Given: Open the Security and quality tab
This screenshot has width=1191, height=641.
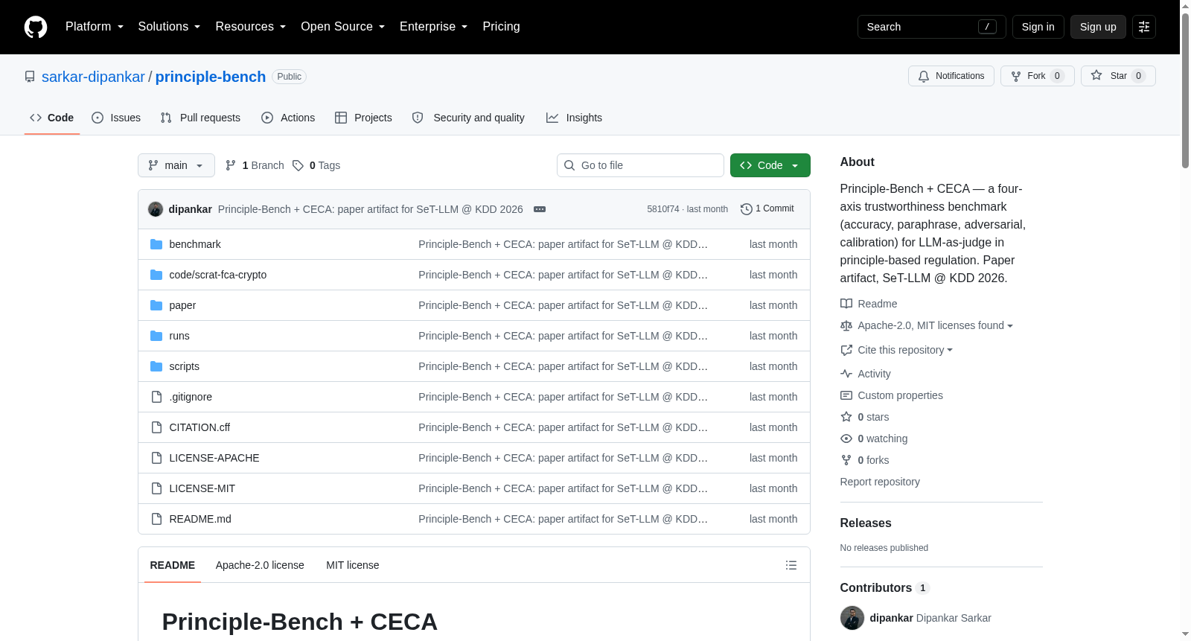Looking at the screenshot, I should 468,118.
